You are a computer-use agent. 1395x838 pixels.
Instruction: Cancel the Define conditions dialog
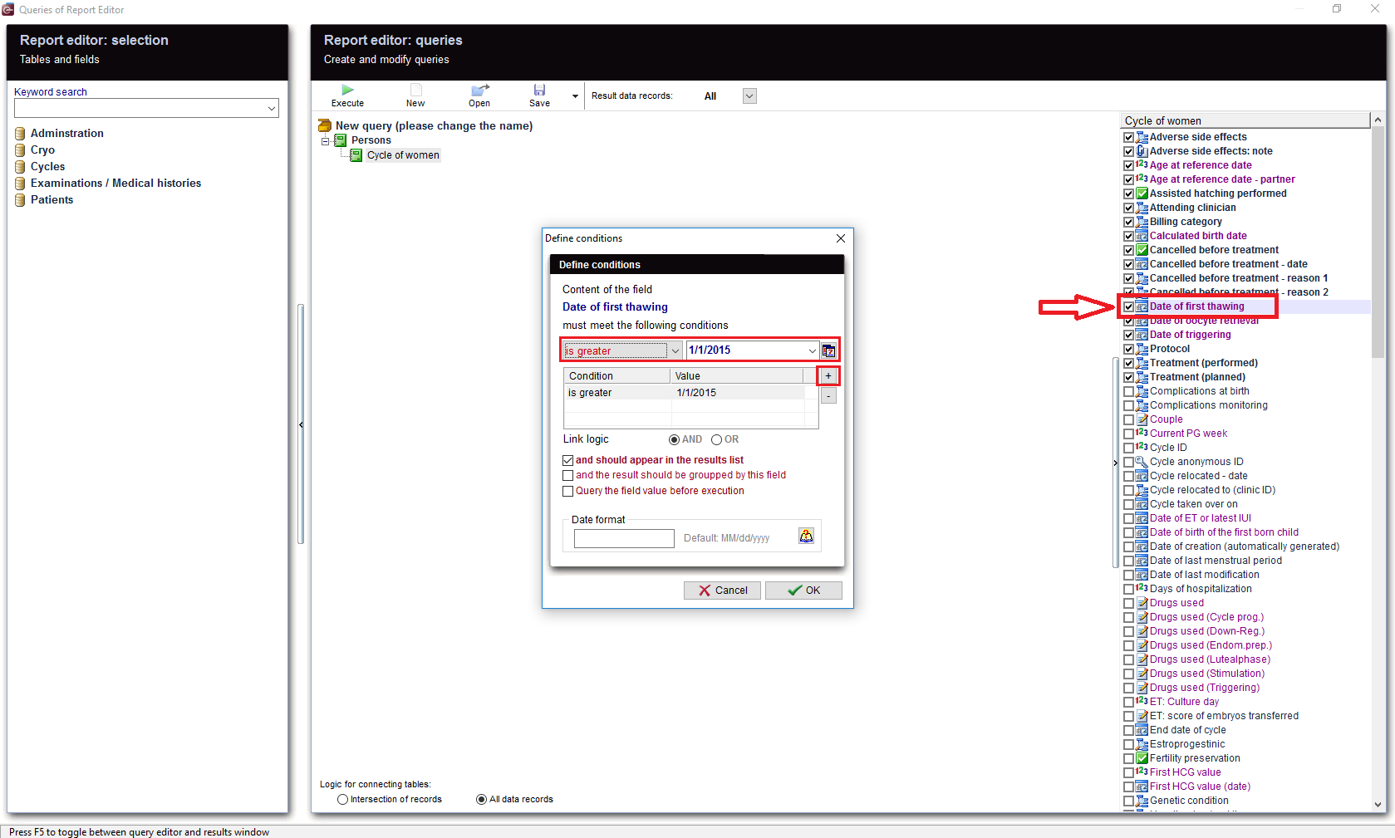(722, 591)
